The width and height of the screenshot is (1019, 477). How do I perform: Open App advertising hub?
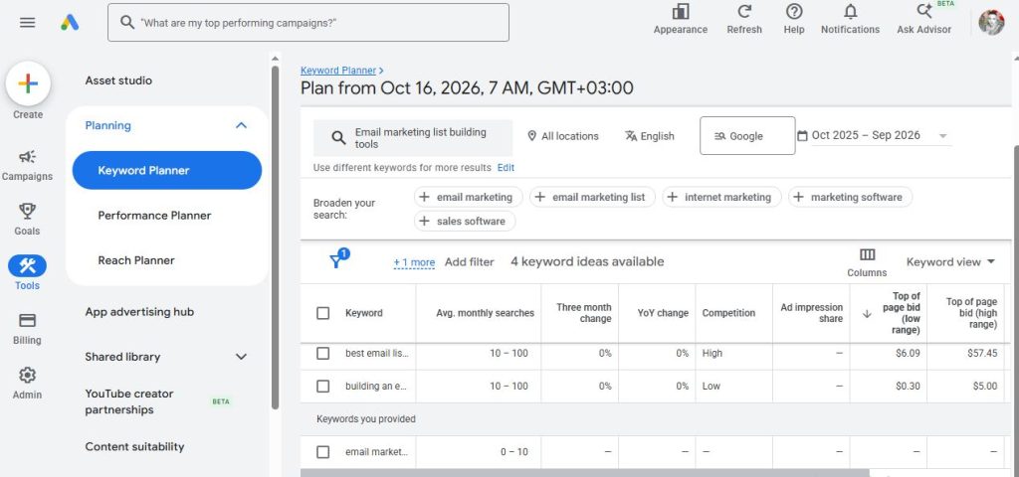click(x=139, y=311)
